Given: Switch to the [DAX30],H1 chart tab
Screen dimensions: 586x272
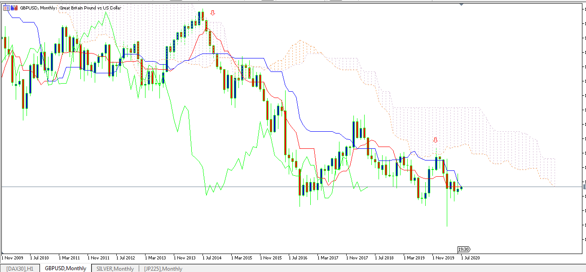Looking at the screenshot, I should click(20, 268).
